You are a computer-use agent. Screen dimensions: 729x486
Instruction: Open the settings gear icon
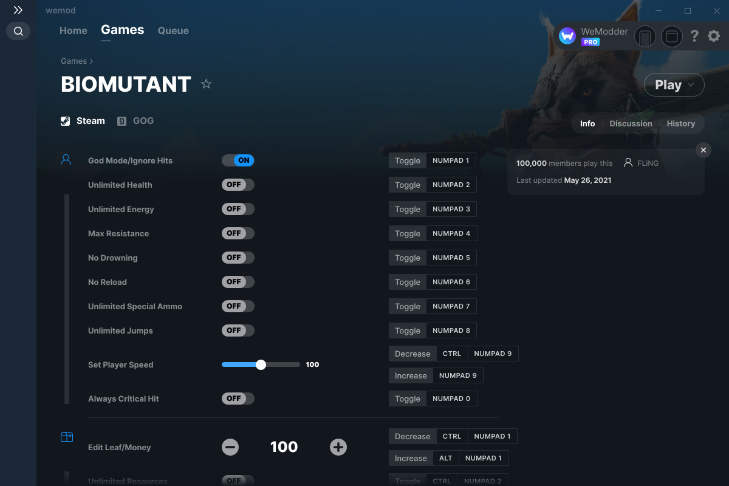714,36
